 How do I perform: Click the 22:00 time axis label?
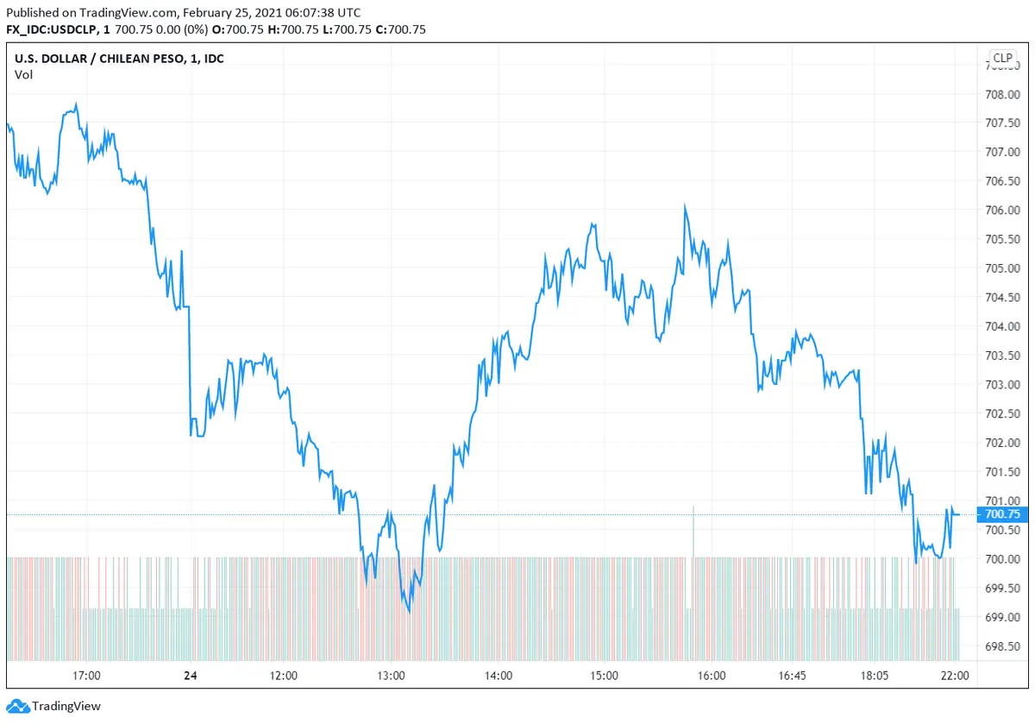tap(956, 675)
